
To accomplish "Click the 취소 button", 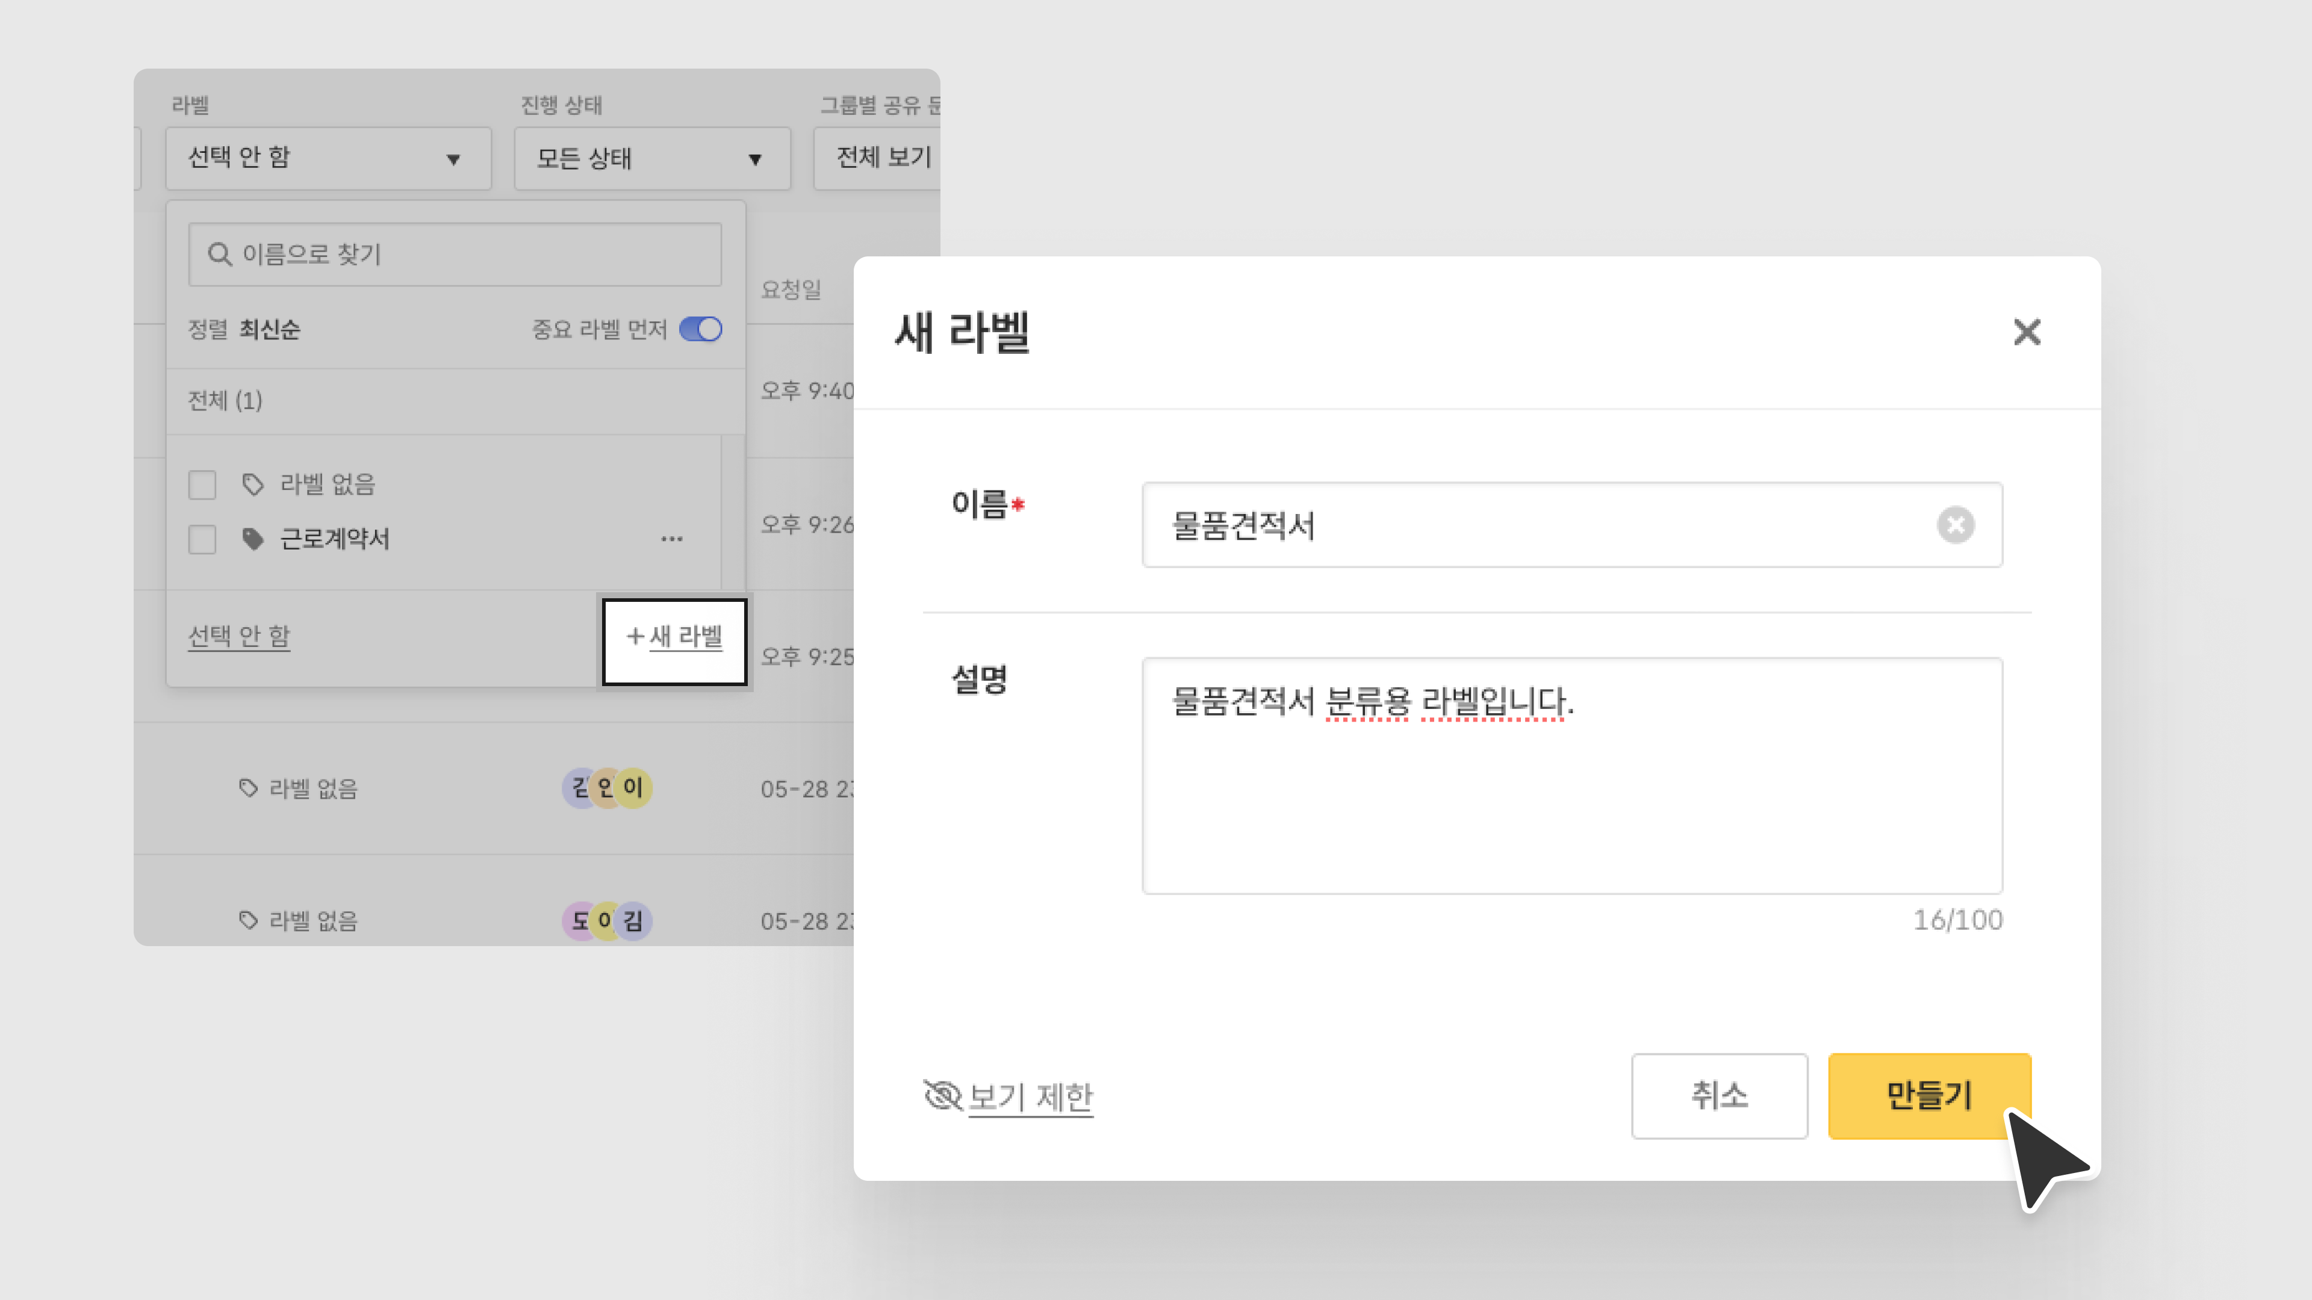I will pos(1719,1095).
